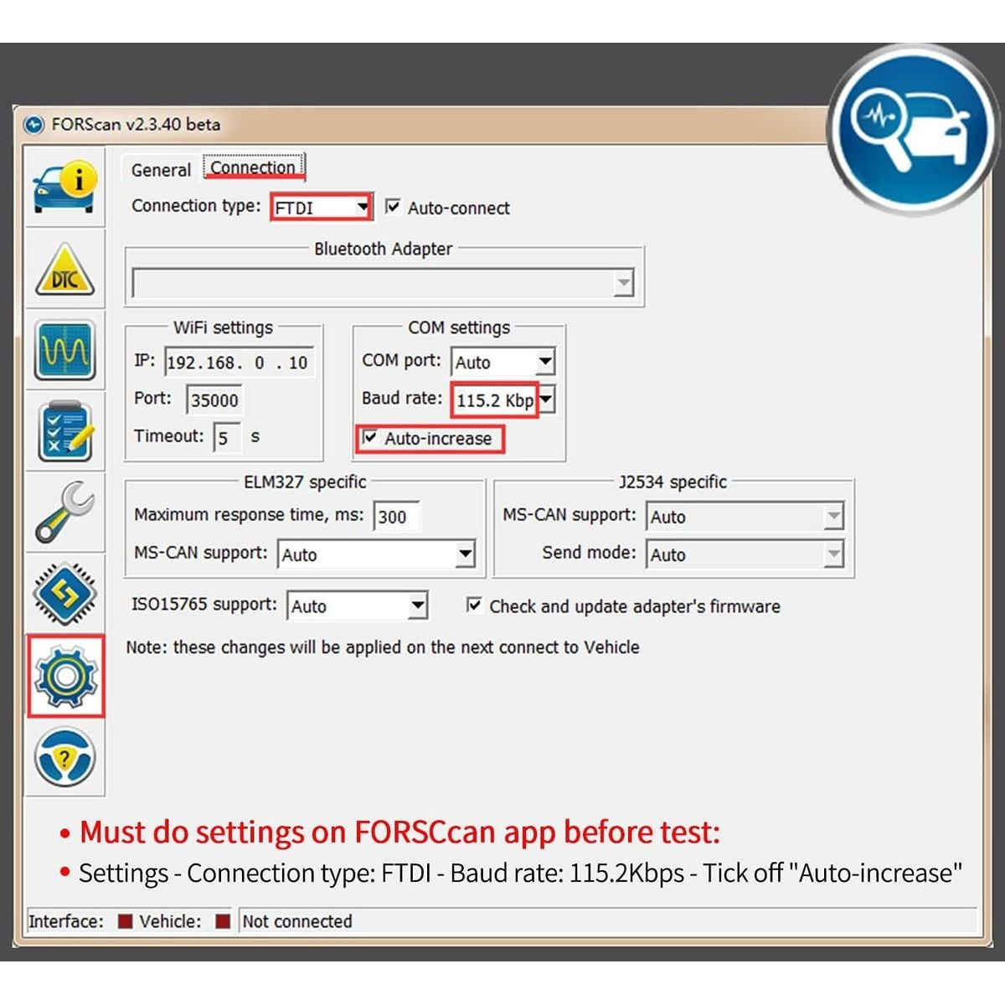Image resolution: width=1005 pixels, height=1005 pixels.
Task: Click the Maximum response time field
Action: [x=396, y=516]
